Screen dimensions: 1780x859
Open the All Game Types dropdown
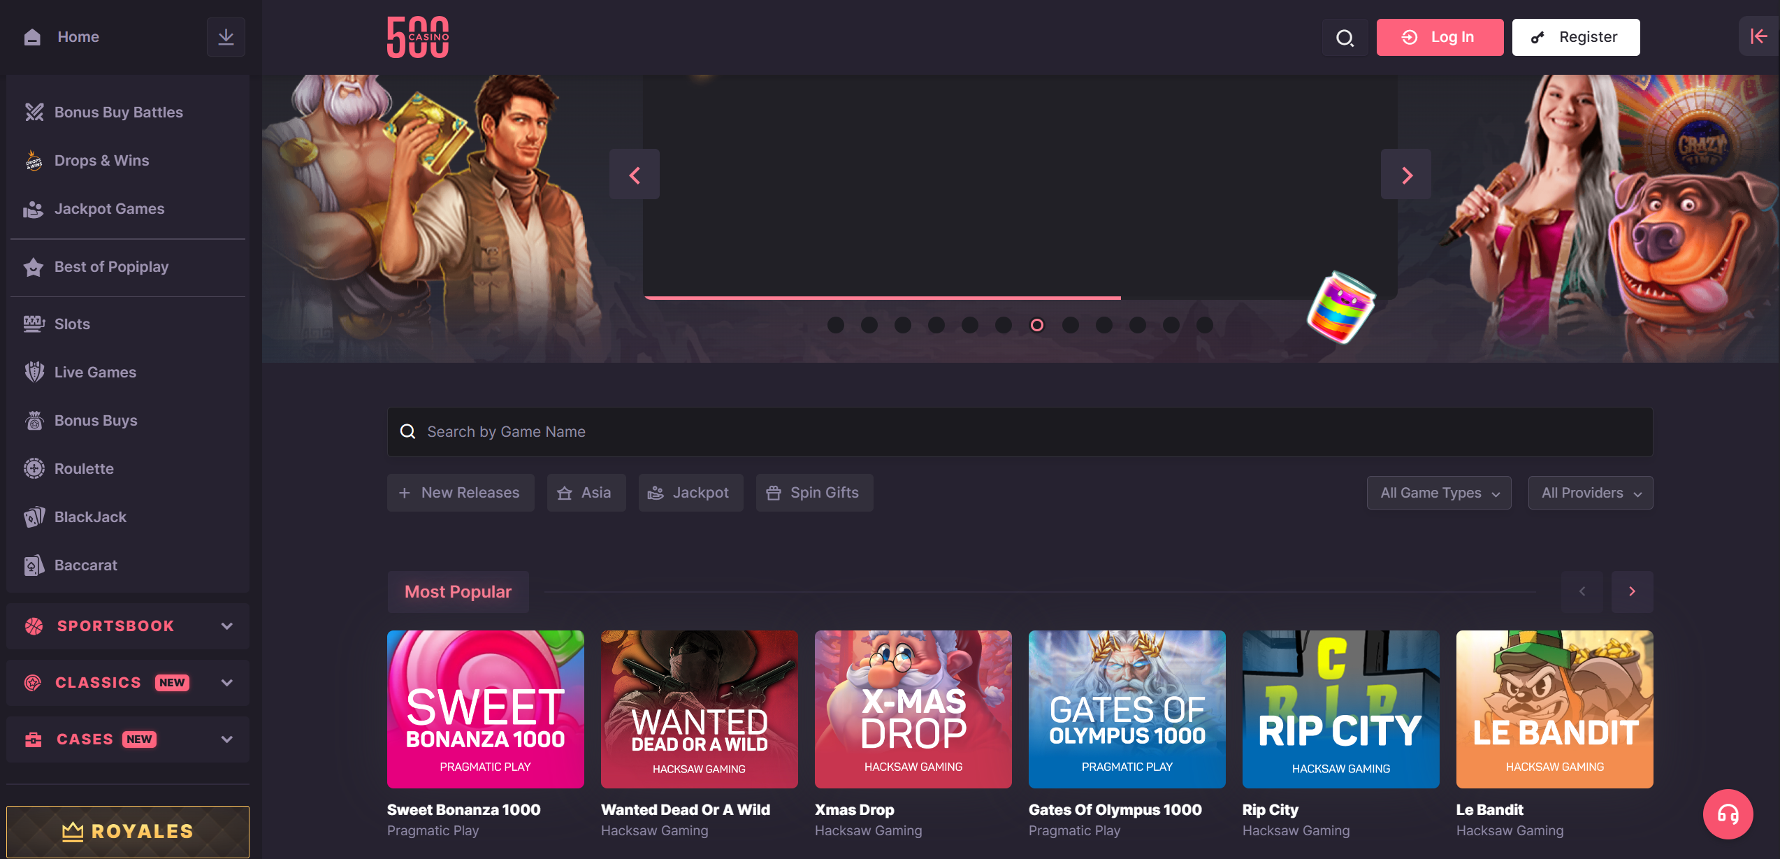(1439, 493)
